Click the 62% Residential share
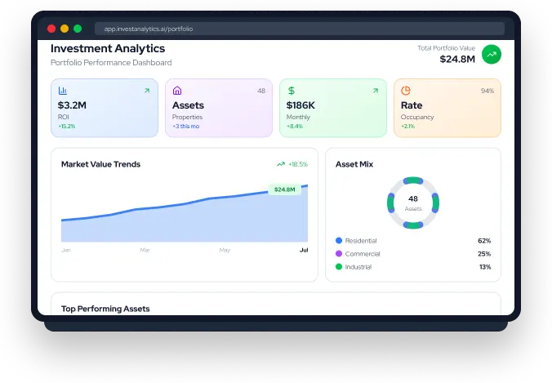This screenshot has height=383, width=552. tap(484, 241)
